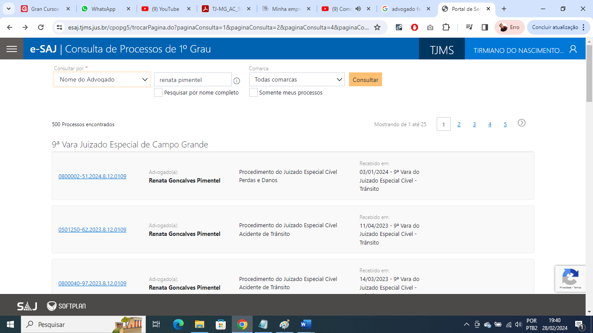The height and width of the screenshot is (333, 593).
Task: Click the info icon beside lawyer name field
Action: (237, 81)
